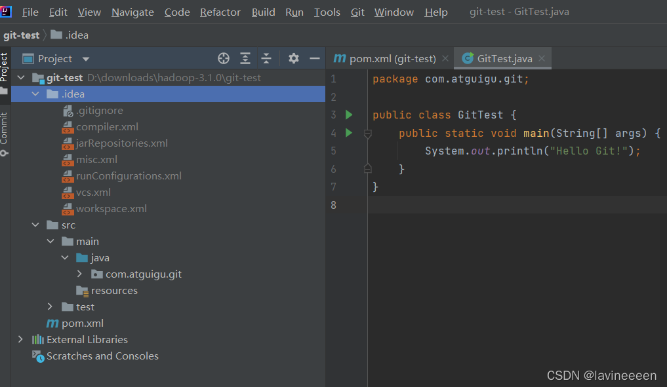This screenshot has width=667, height=387.
Task: Open Project panel settings gear
Action: 294,58
